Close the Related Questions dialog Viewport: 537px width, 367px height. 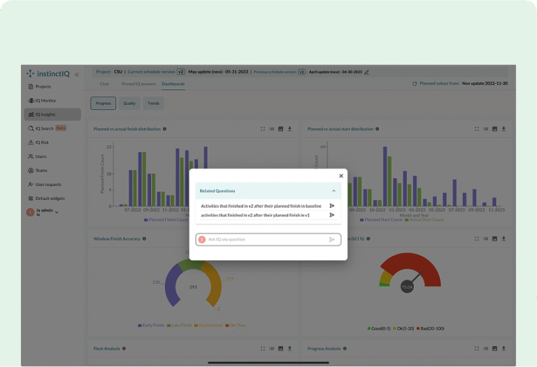click(341, 176)
